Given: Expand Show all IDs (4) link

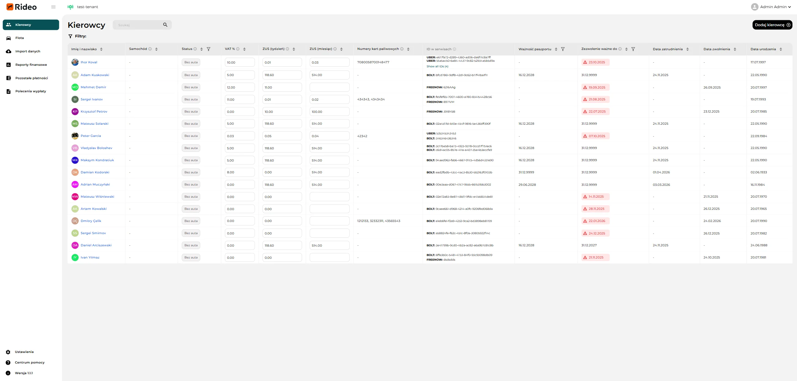Looking at the screenshot, I should pyautogui.click(x=437, y=66).
